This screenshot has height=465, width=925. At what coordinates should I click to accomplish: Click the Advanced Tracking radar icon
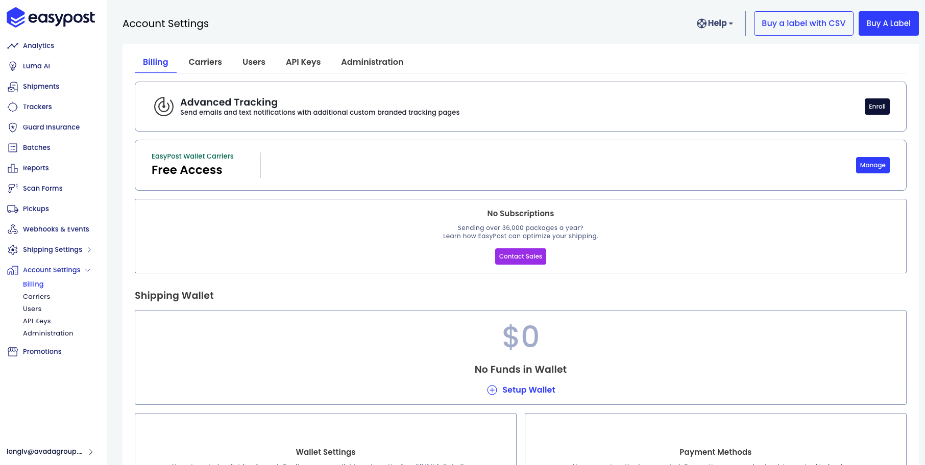point(164,107)
